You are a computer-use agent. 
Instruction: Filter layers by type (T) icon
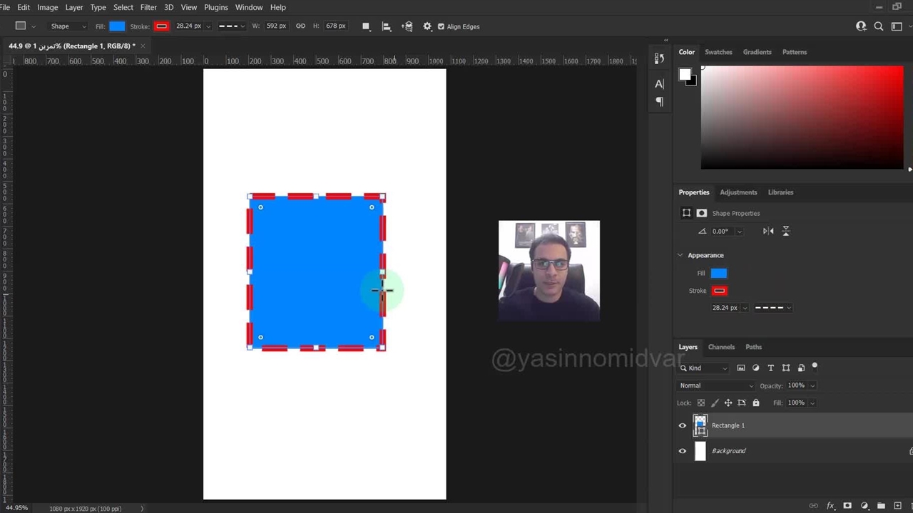pyautogui.click(x=770, y=368)
